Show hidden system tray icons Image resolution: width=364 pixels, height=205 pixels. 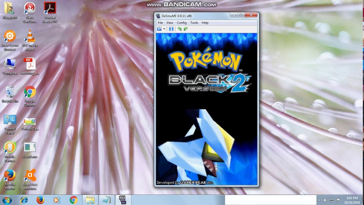tap(319, 200)
